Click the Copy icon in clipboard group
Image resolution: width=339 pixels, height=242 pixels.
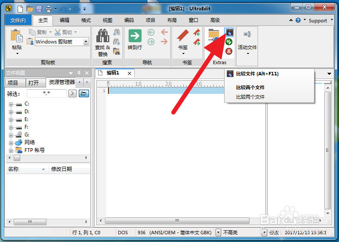pyautogui.click(x=32, y=32)
